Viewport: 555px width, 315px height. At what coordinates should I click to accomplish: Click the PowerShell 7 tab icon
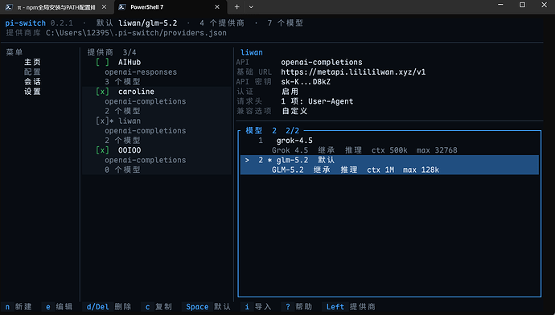click(x=122, y=7)
